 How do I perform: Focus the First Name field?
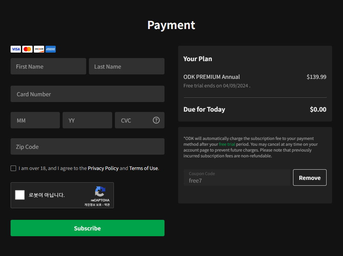48,66
